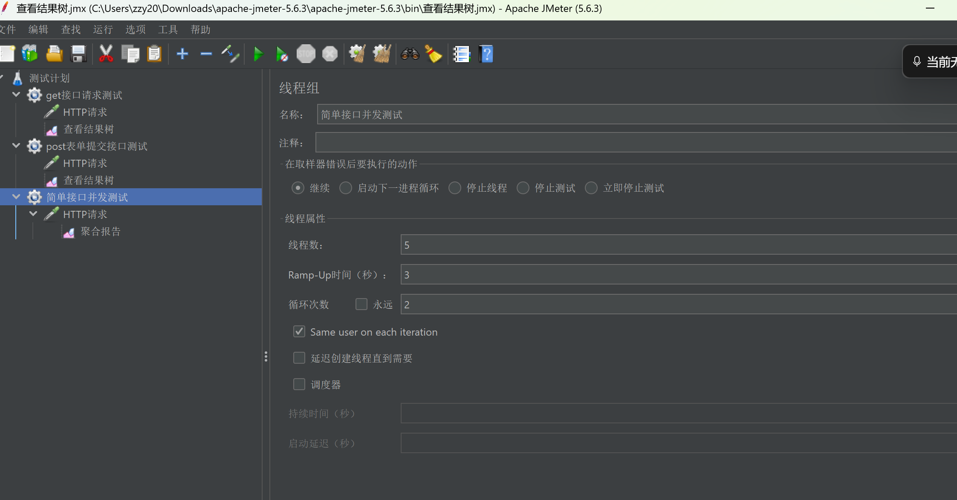
Task: Collapse the 简单接口并发测试 node
Action: point(16,197)
